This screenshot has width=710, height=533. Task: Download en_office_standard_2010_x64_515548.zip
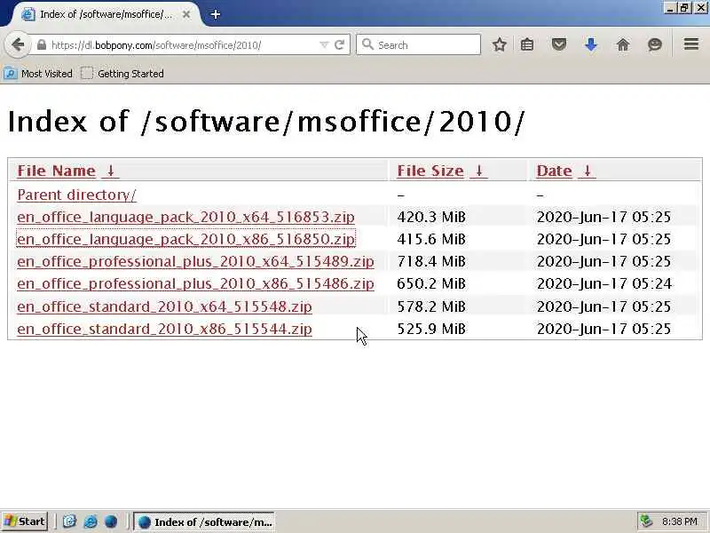pos(164,306)
